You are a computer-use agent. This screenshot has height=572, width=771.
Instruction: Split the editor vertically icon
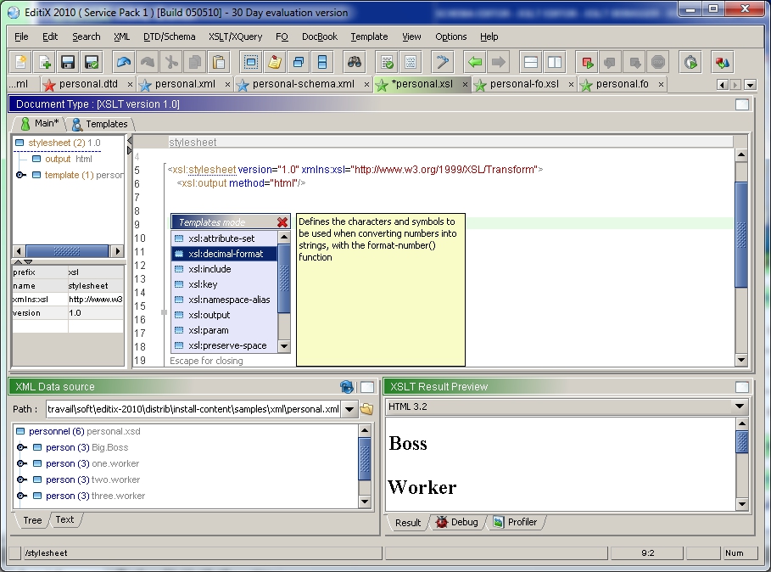(x=554, y=62)
